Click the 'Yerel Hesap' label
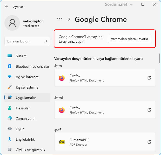The image size is (161, 155). coord(31,26)
